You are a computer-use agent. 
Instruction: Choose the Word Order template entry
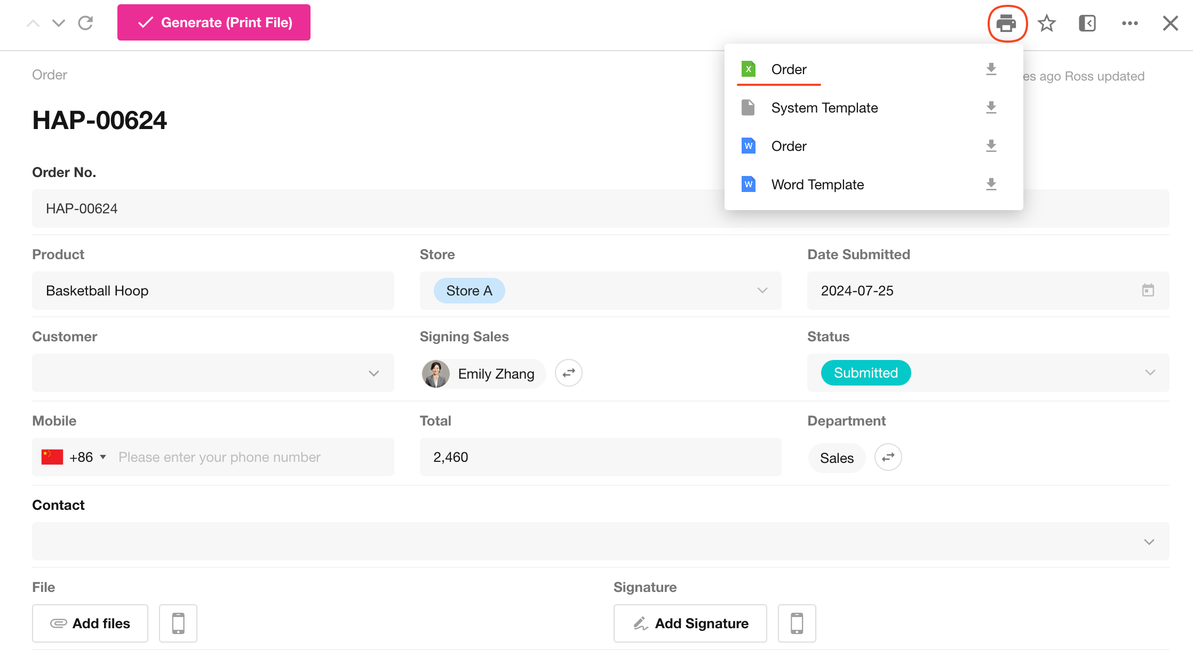click(789, 146)
